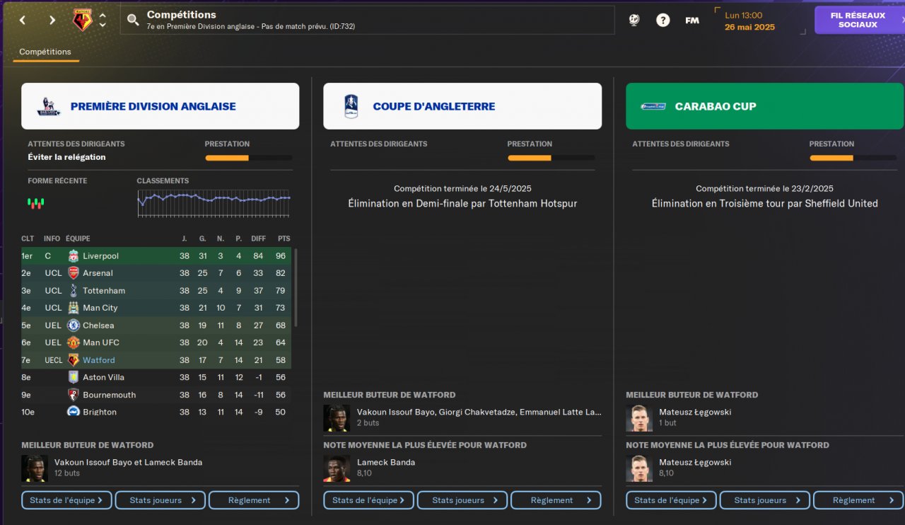Click the Premier League logo icon

point(49,107)
